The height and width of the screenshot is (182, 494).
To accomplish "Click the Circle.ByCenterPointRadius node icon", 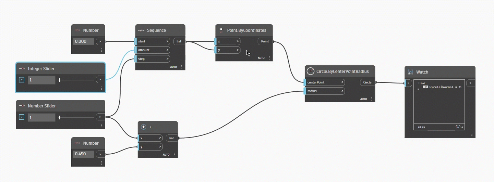I will pyautogui.click(x=311, y=71).
